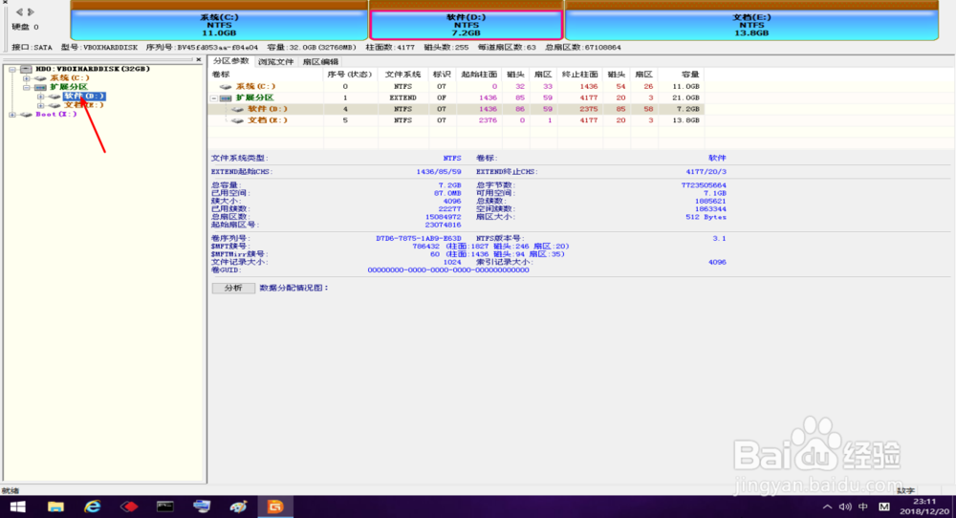Go to the next disk arrow
This screenshot has height=518, width=956.
(x=32, y=12)
